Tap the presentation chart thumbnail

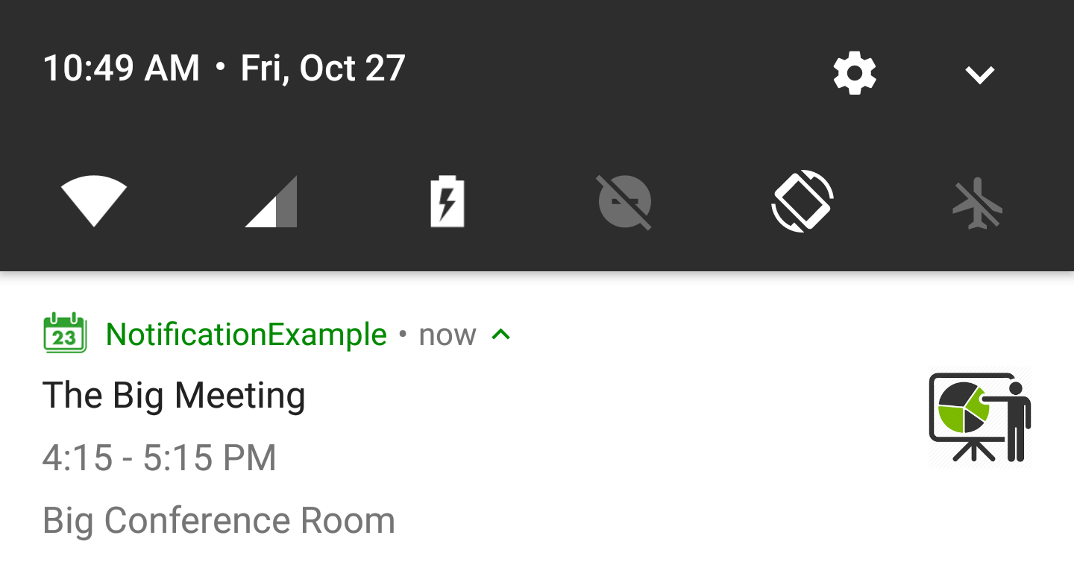980,417
